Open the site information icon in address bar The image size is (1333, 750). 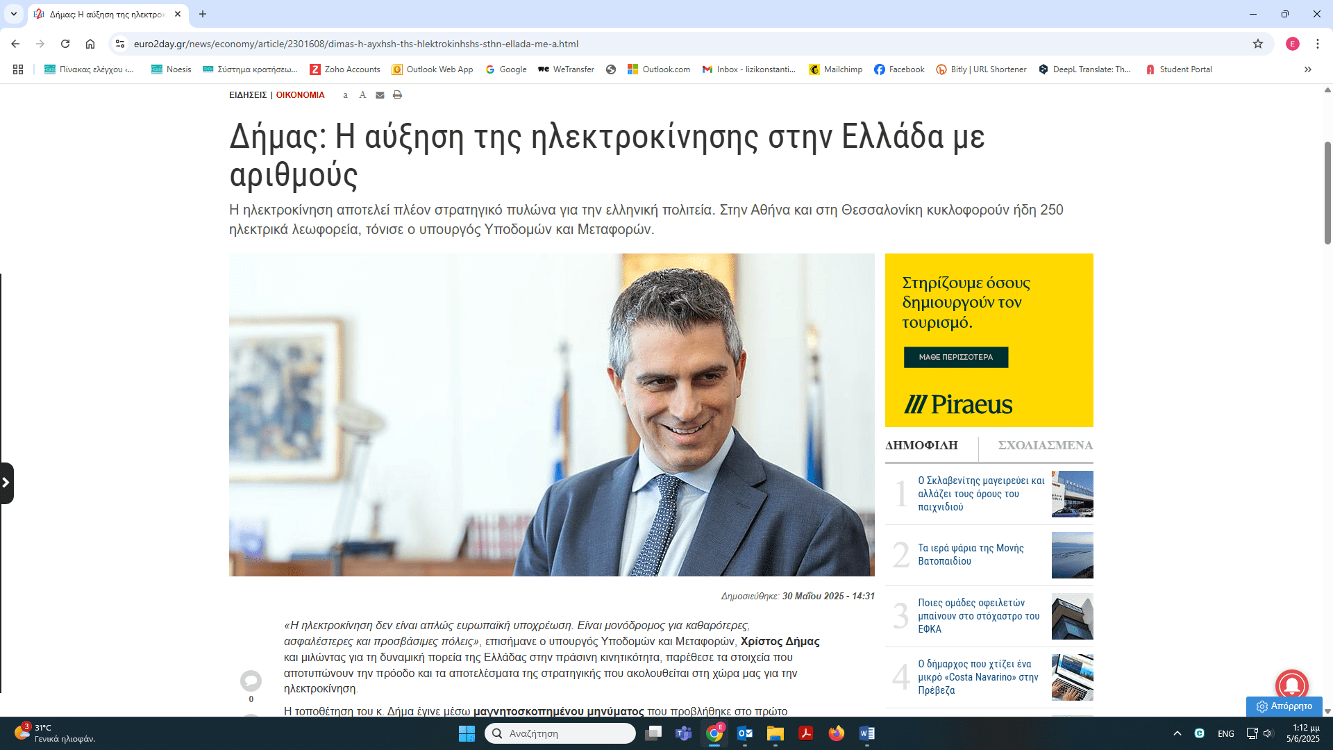click(120, 44)
